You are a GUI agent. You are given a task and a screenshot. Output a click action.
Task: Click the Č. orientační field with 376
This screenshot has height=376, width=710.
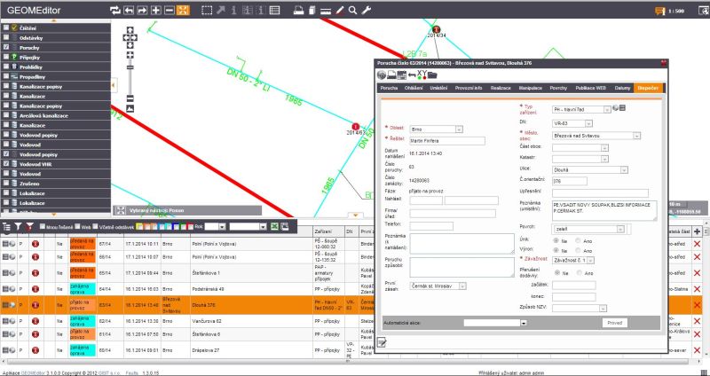[x=570, y=181]
